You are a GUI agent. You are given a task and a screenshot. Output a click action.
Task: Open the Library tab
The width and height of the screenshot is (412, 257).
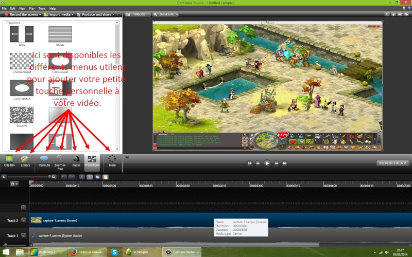click(25, 161)
